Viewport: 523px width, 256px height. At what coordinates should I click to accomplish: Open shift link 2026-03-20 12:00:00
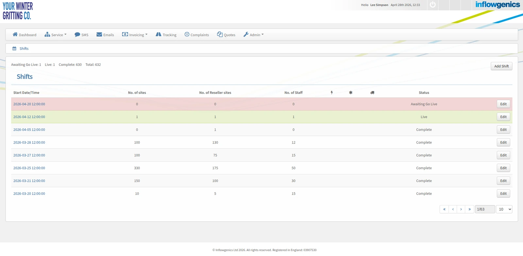click(29, 193)
